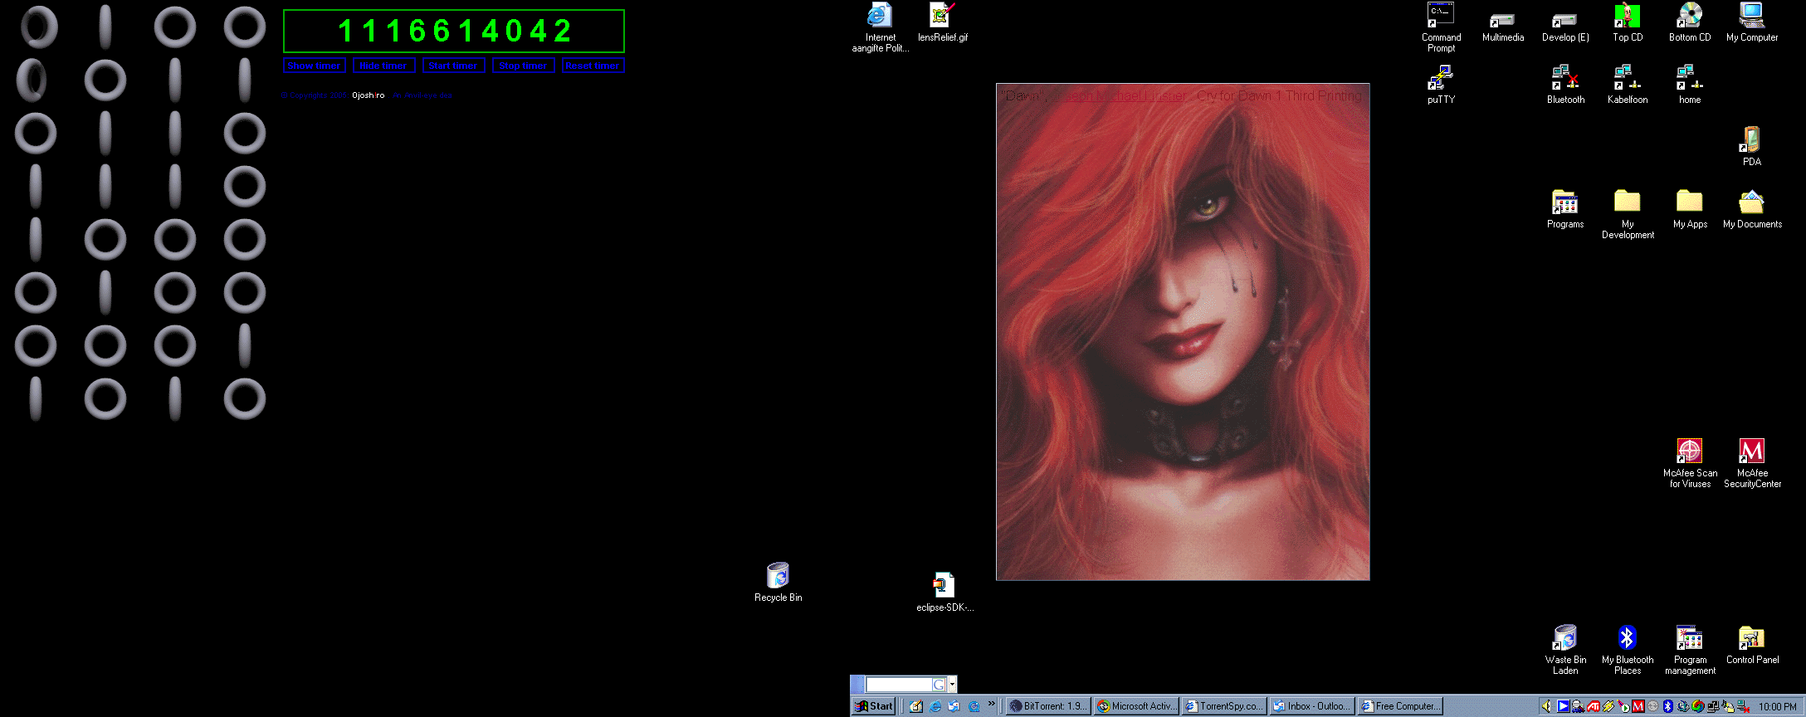Viewport: 1806px width, 717px height.
Task: Open the Waste Bin Laden icon
Action: coord(1565,650)
